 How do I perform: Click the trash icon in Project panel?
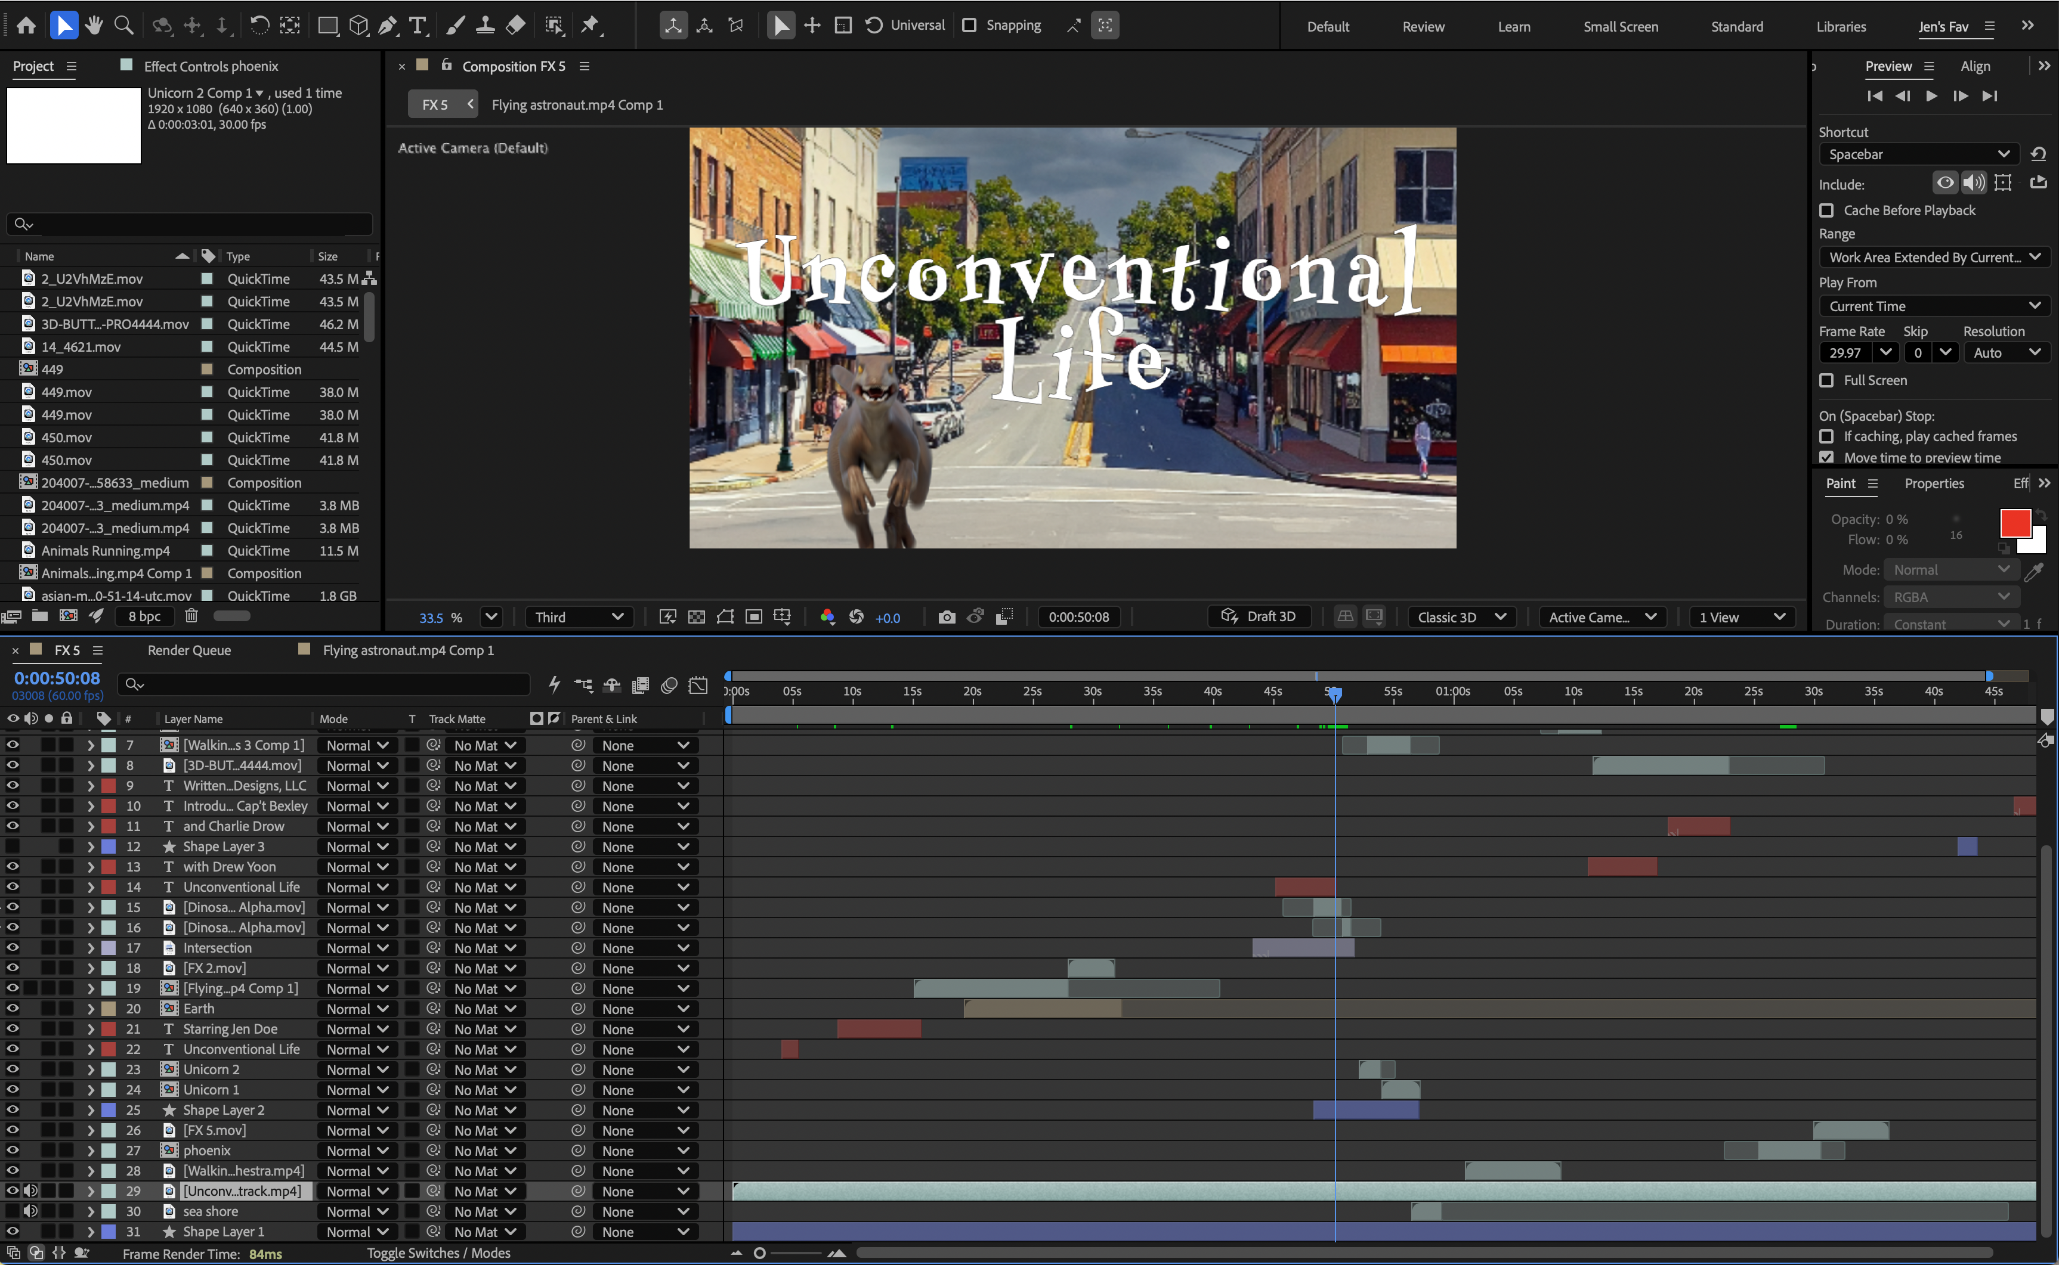pos(191,616)
